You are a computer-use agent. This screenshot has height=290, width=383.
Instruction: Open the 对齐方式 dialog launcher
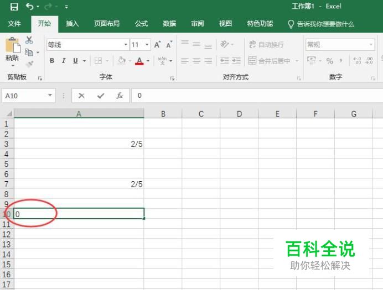tap(299, 78)
